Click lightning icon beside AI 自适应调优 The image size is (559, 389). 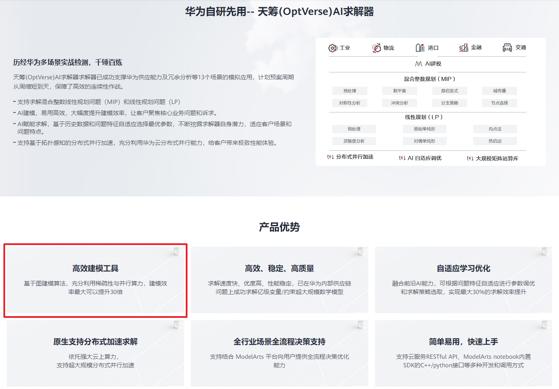point(402,158)
